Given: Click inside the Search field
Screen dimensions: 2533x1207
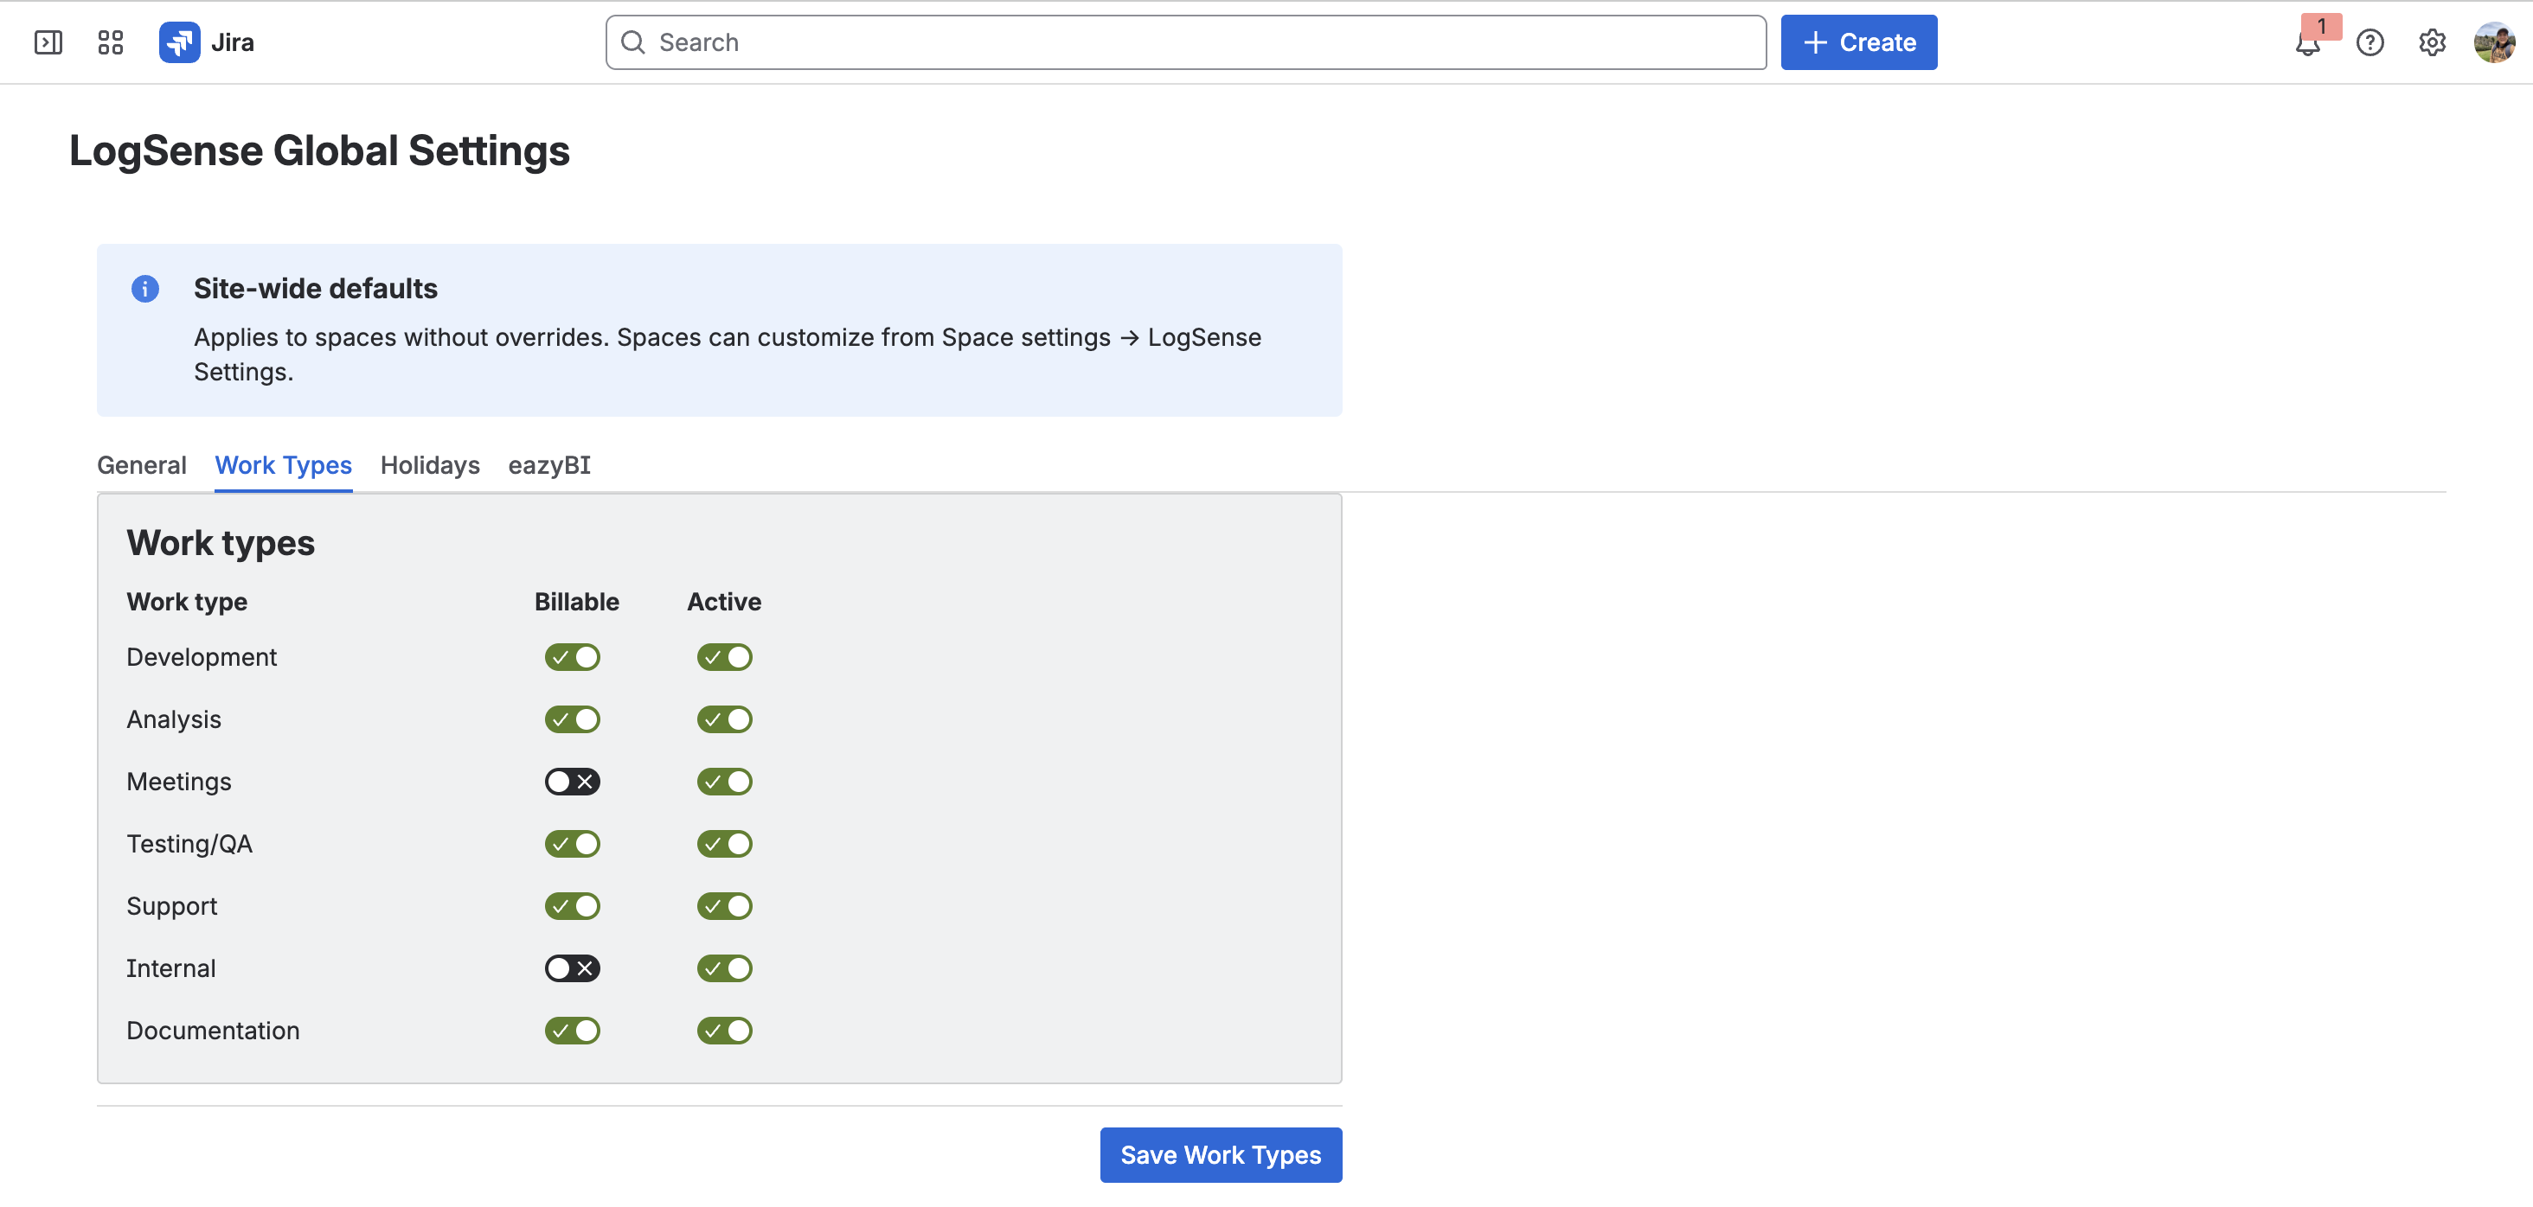Looking at the screenshot, I should [x=1185, y=42].
